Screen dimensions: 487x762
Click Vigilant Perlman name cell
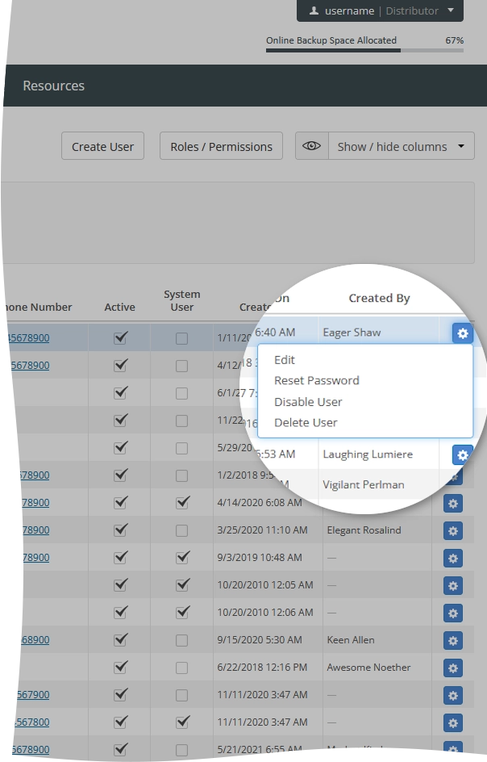coord(363,484)
